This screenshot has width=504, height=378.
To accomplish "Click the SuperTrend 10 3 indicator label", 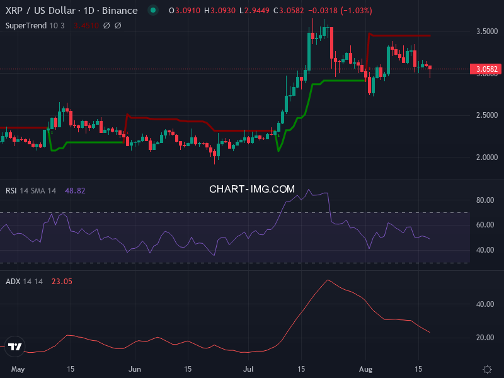I will click(x=35, y=25).
